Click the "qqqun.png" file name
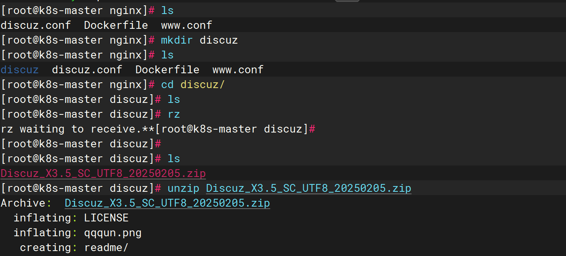Screen dimensions: 566x256 [x=113, y=233]
